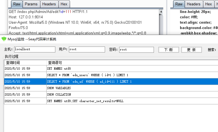Image resolution: width=218 pixels, height=132 pixels.
Task: Select the Headers tab in the response panel
Action: click(x=194, y=4)
